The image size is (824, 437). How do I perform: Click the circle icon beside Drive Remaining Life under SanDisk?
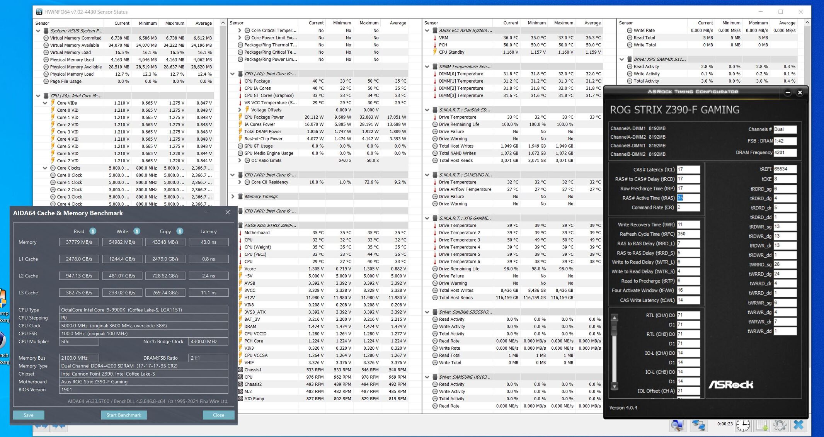point(435,124)
